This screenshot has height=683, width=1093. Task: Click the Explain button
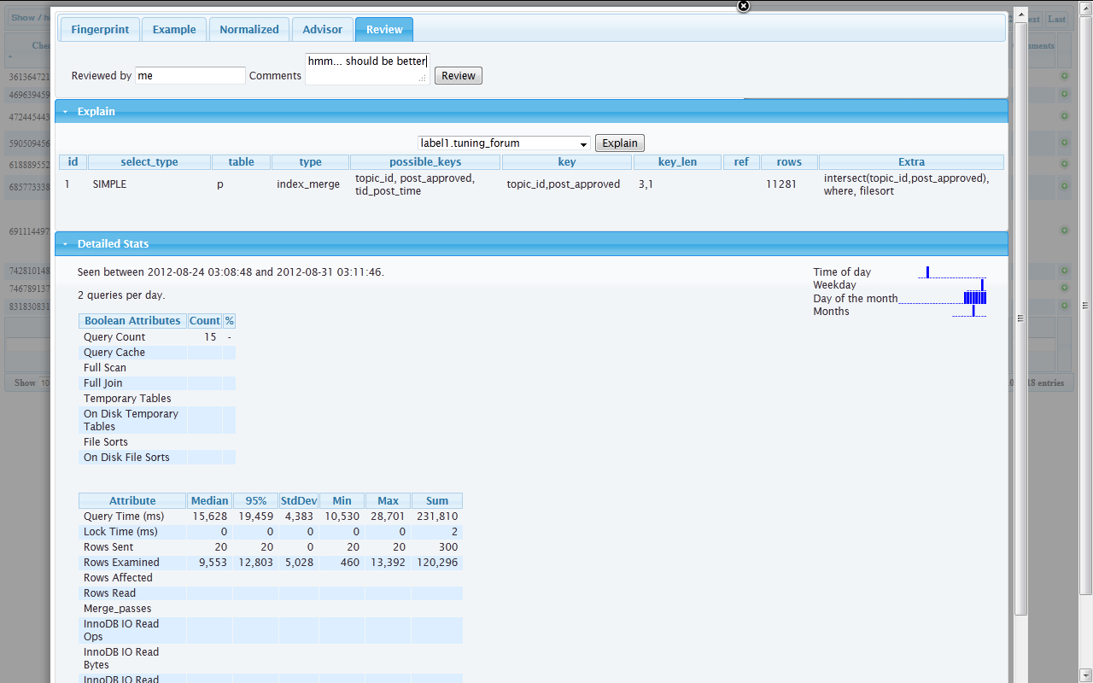619,143
